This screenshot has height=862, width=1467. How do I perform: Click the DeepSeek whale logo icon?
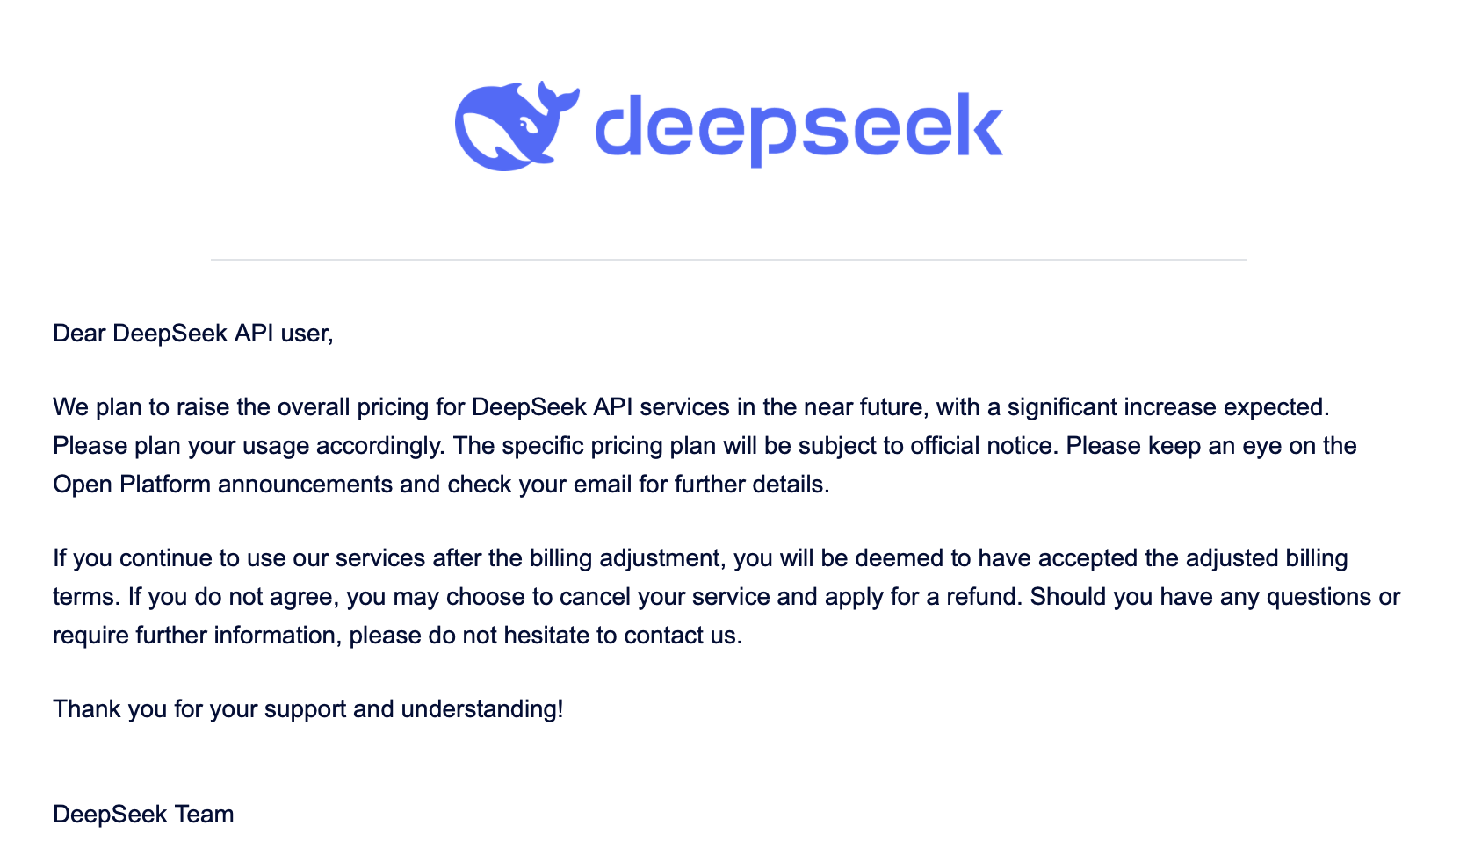(x=517, y=126)
